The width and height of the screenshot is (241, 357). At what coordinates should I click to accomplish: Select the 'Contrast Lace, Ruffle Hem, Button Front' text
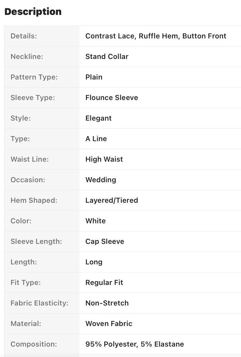click(156, 36)
